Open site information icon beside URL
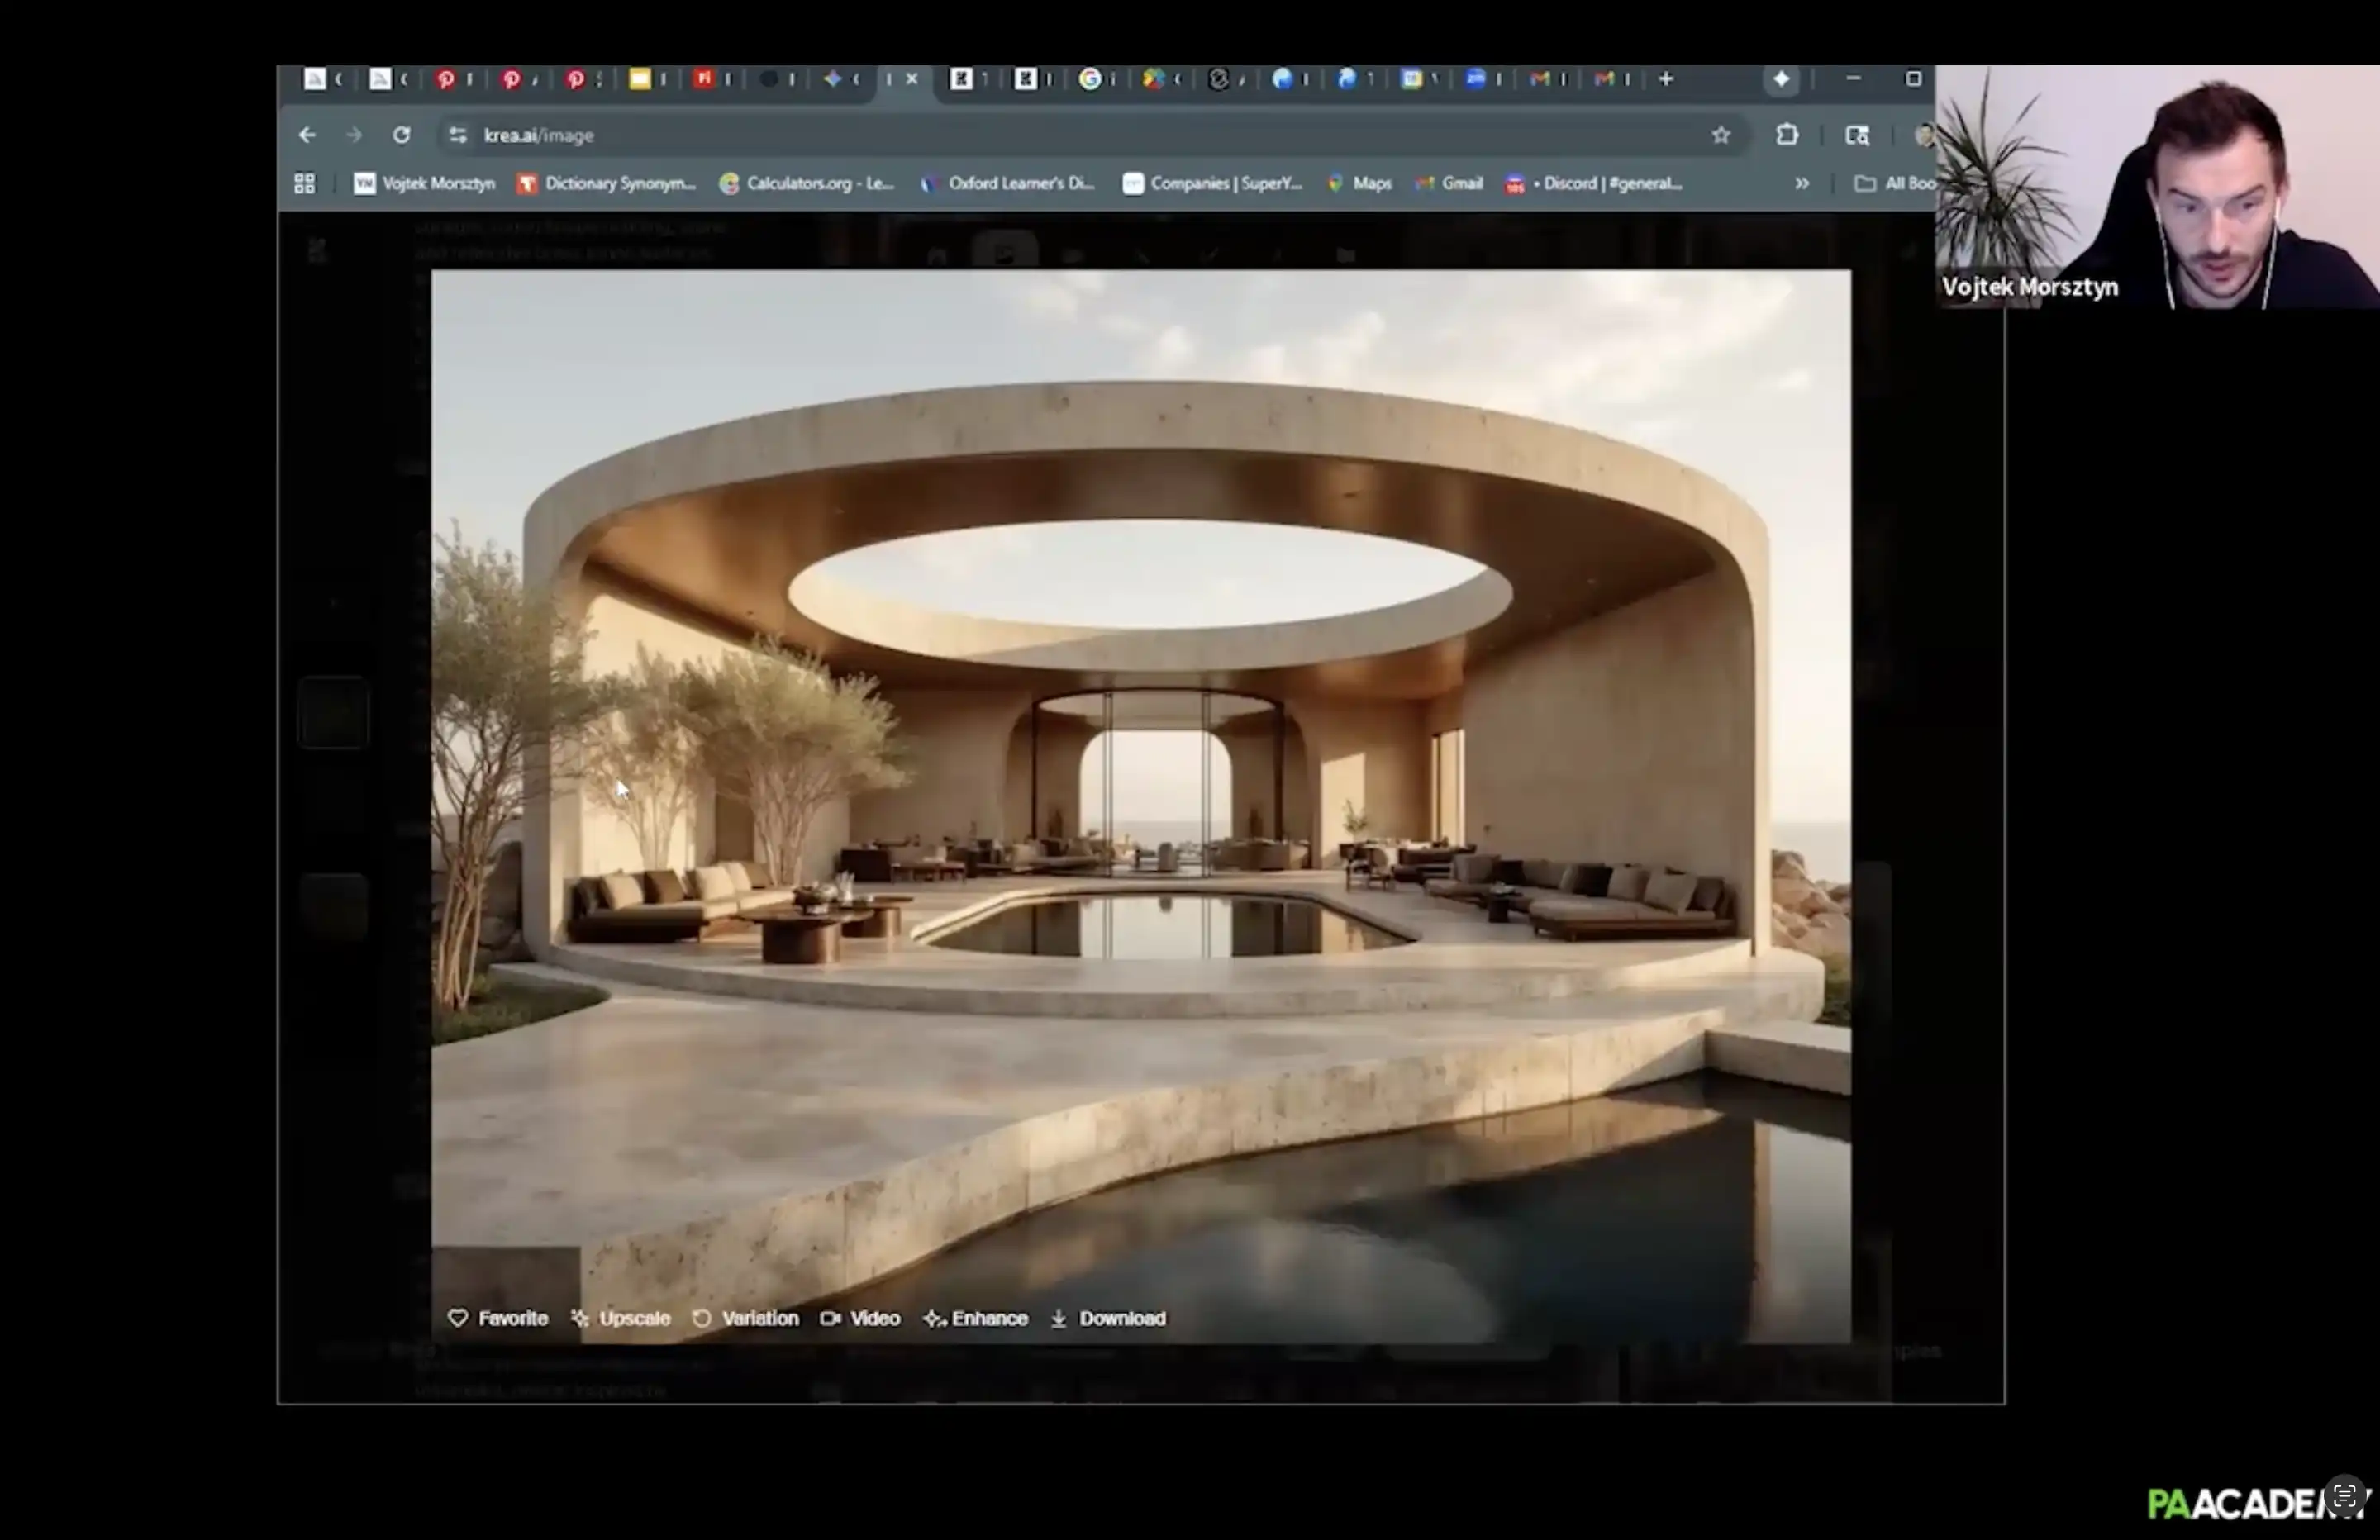2380x1540 pixels. point(458,135)
